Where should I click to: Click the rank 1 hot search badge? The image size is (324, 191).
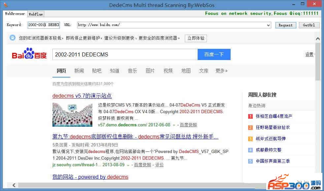click(250, 116)
